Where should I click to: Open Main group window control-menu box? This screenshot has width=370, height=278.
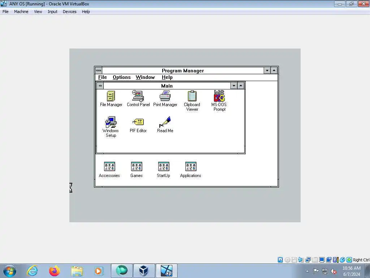click(100, 85)
